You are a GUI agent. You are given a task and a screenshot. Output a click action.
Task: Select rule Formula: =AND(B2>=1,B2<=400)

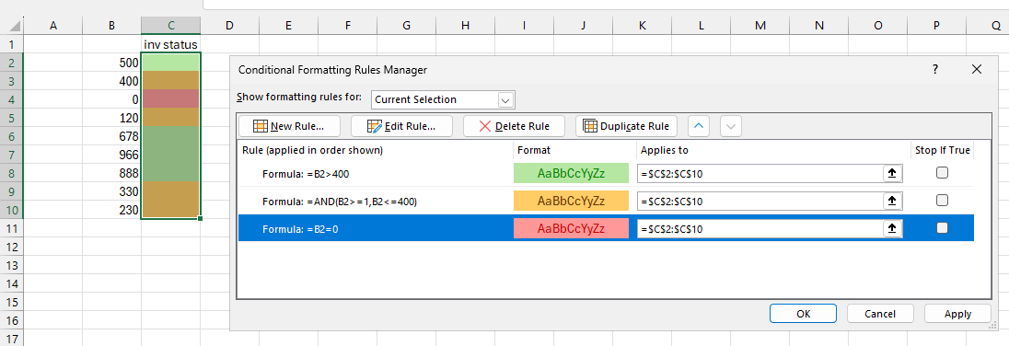[606, 201]
